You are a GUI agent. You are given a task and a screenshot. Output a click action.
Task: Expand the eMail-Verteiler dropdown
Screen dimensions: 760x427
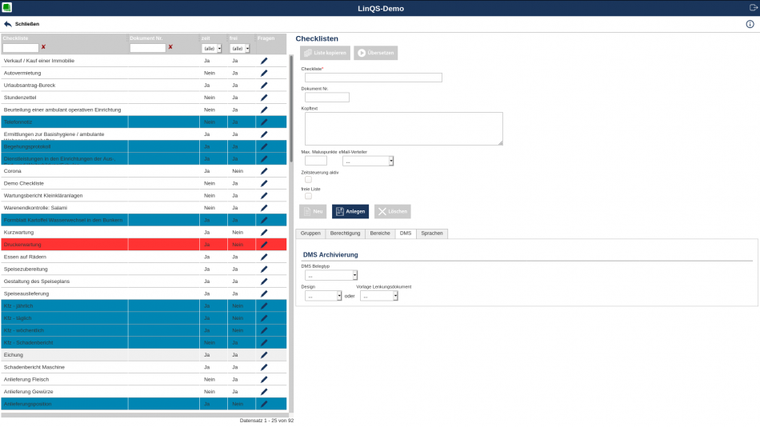click(368, 161)
